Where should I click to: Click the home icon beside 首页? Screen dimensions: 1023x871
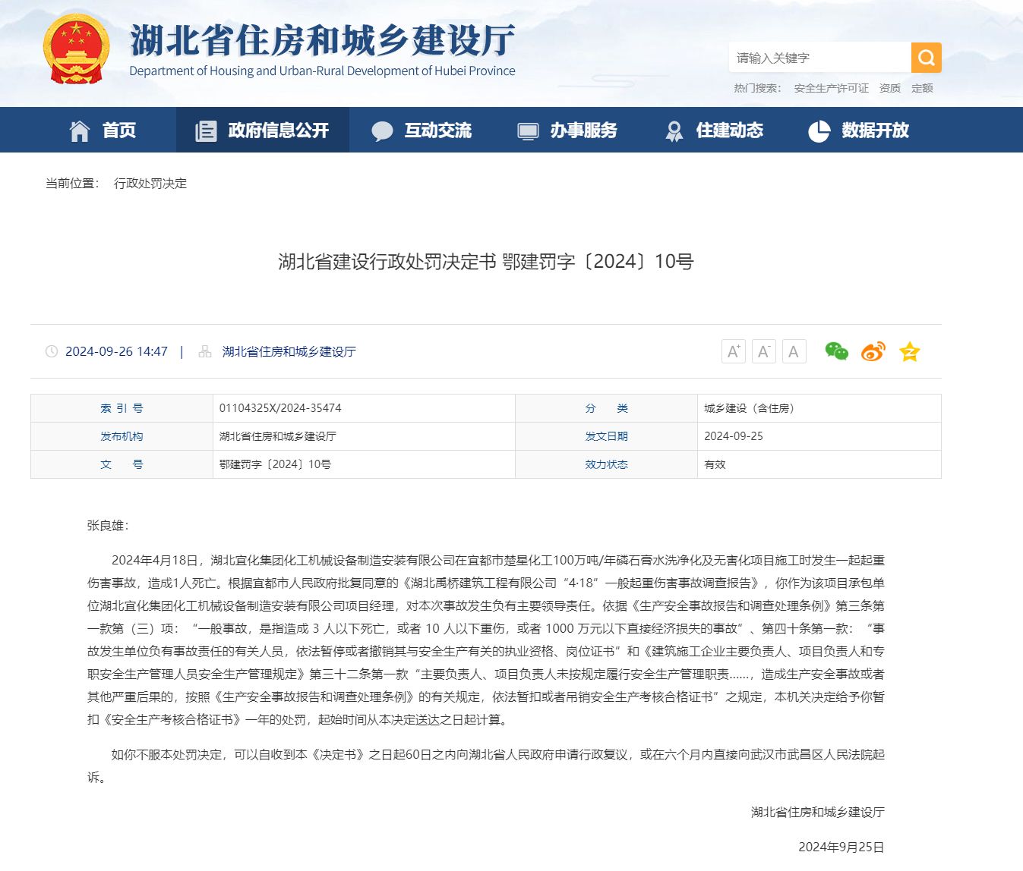pyautogui.click(x=80, y=130)
